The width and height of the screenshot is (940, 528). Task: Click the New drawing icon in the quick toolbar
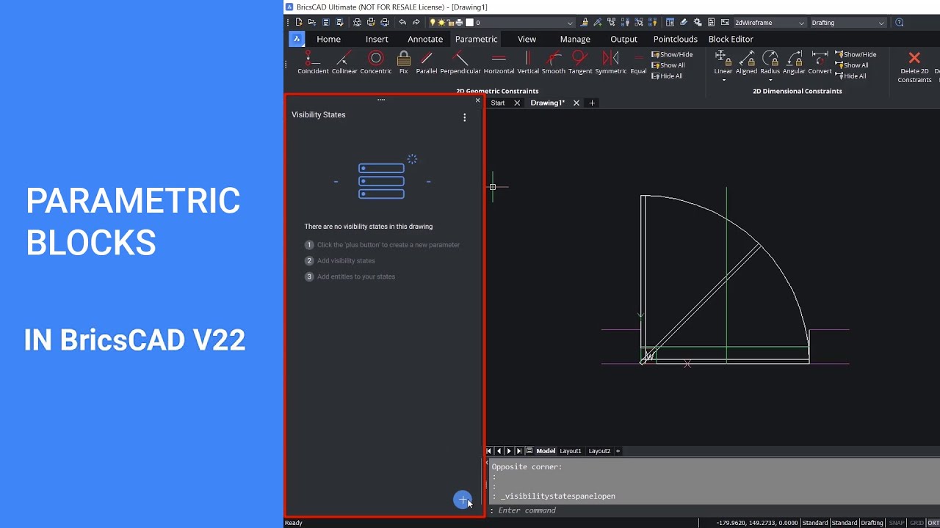pos(299,23)
